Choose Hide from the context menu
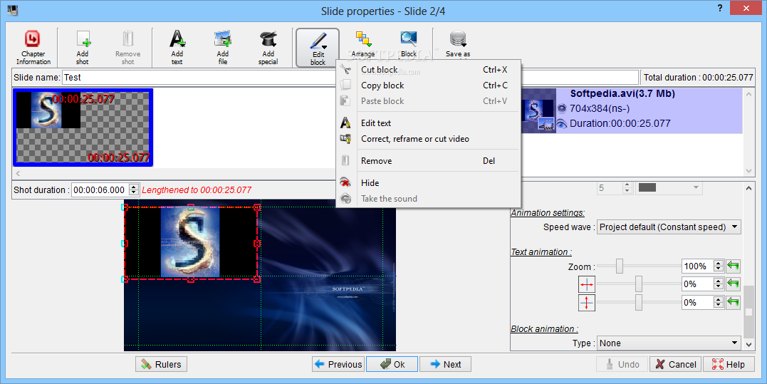The height and width of the screenshot is (384, 767). click(428, 183)
